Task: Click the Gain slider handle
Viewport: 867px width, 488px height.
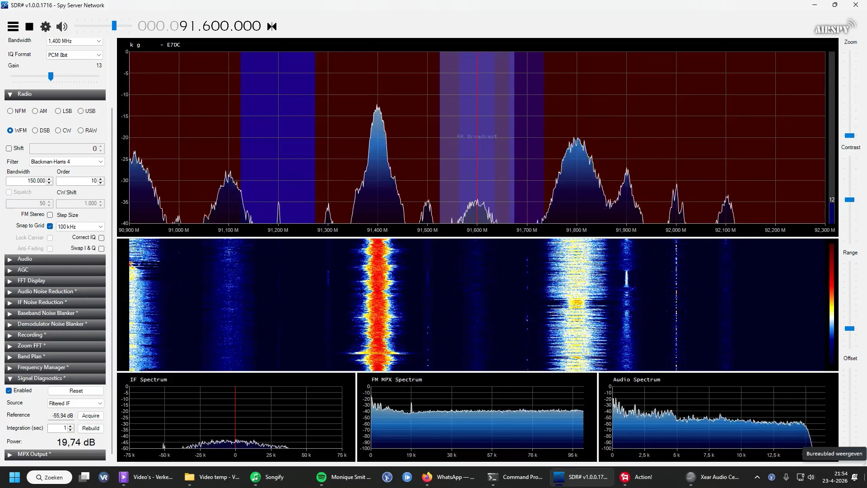Action: [x=51, y=76]
